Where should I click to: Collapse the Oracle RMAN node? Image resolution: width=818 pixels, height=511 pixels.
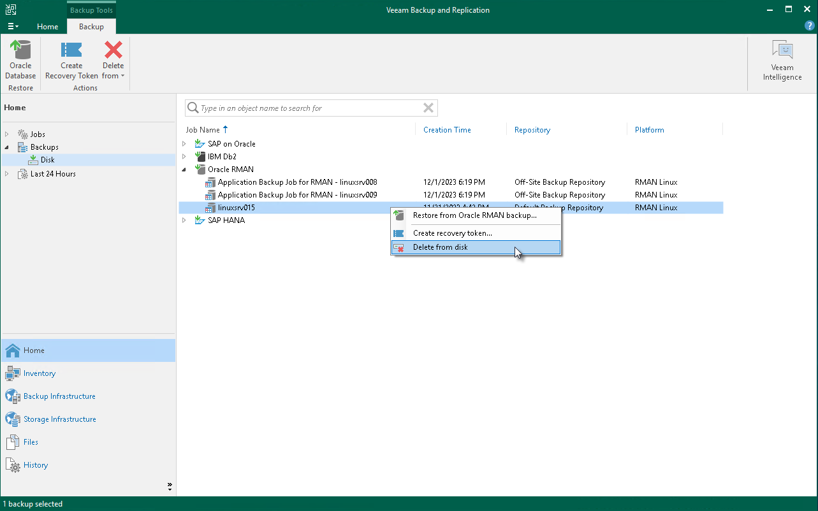click(184, 169)
